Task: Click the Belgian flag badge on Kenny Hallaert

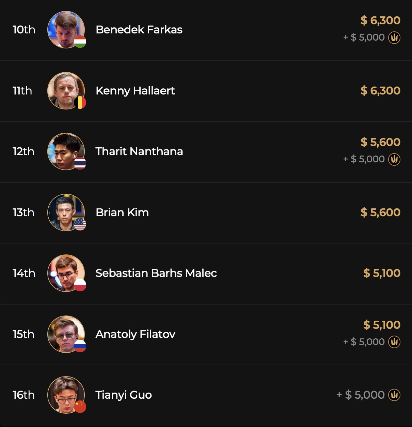Action: click(80, 102)
